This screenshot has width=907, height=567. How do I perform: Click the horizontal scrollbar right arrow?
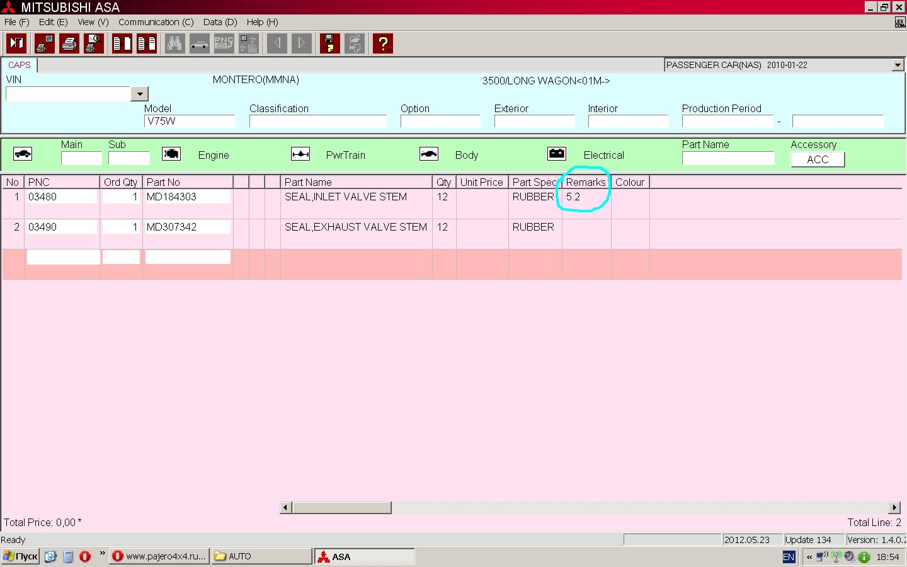pos(894,508)
